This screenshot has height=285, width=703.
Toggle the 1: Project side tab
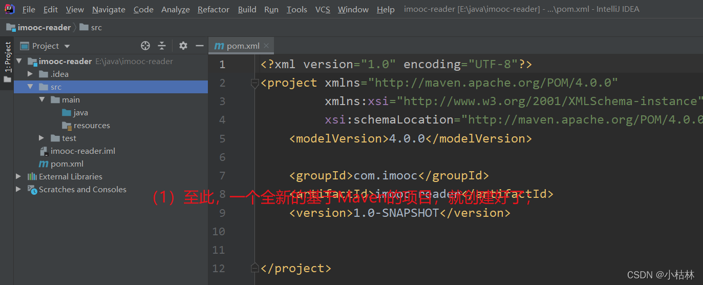tap(7, 63)
